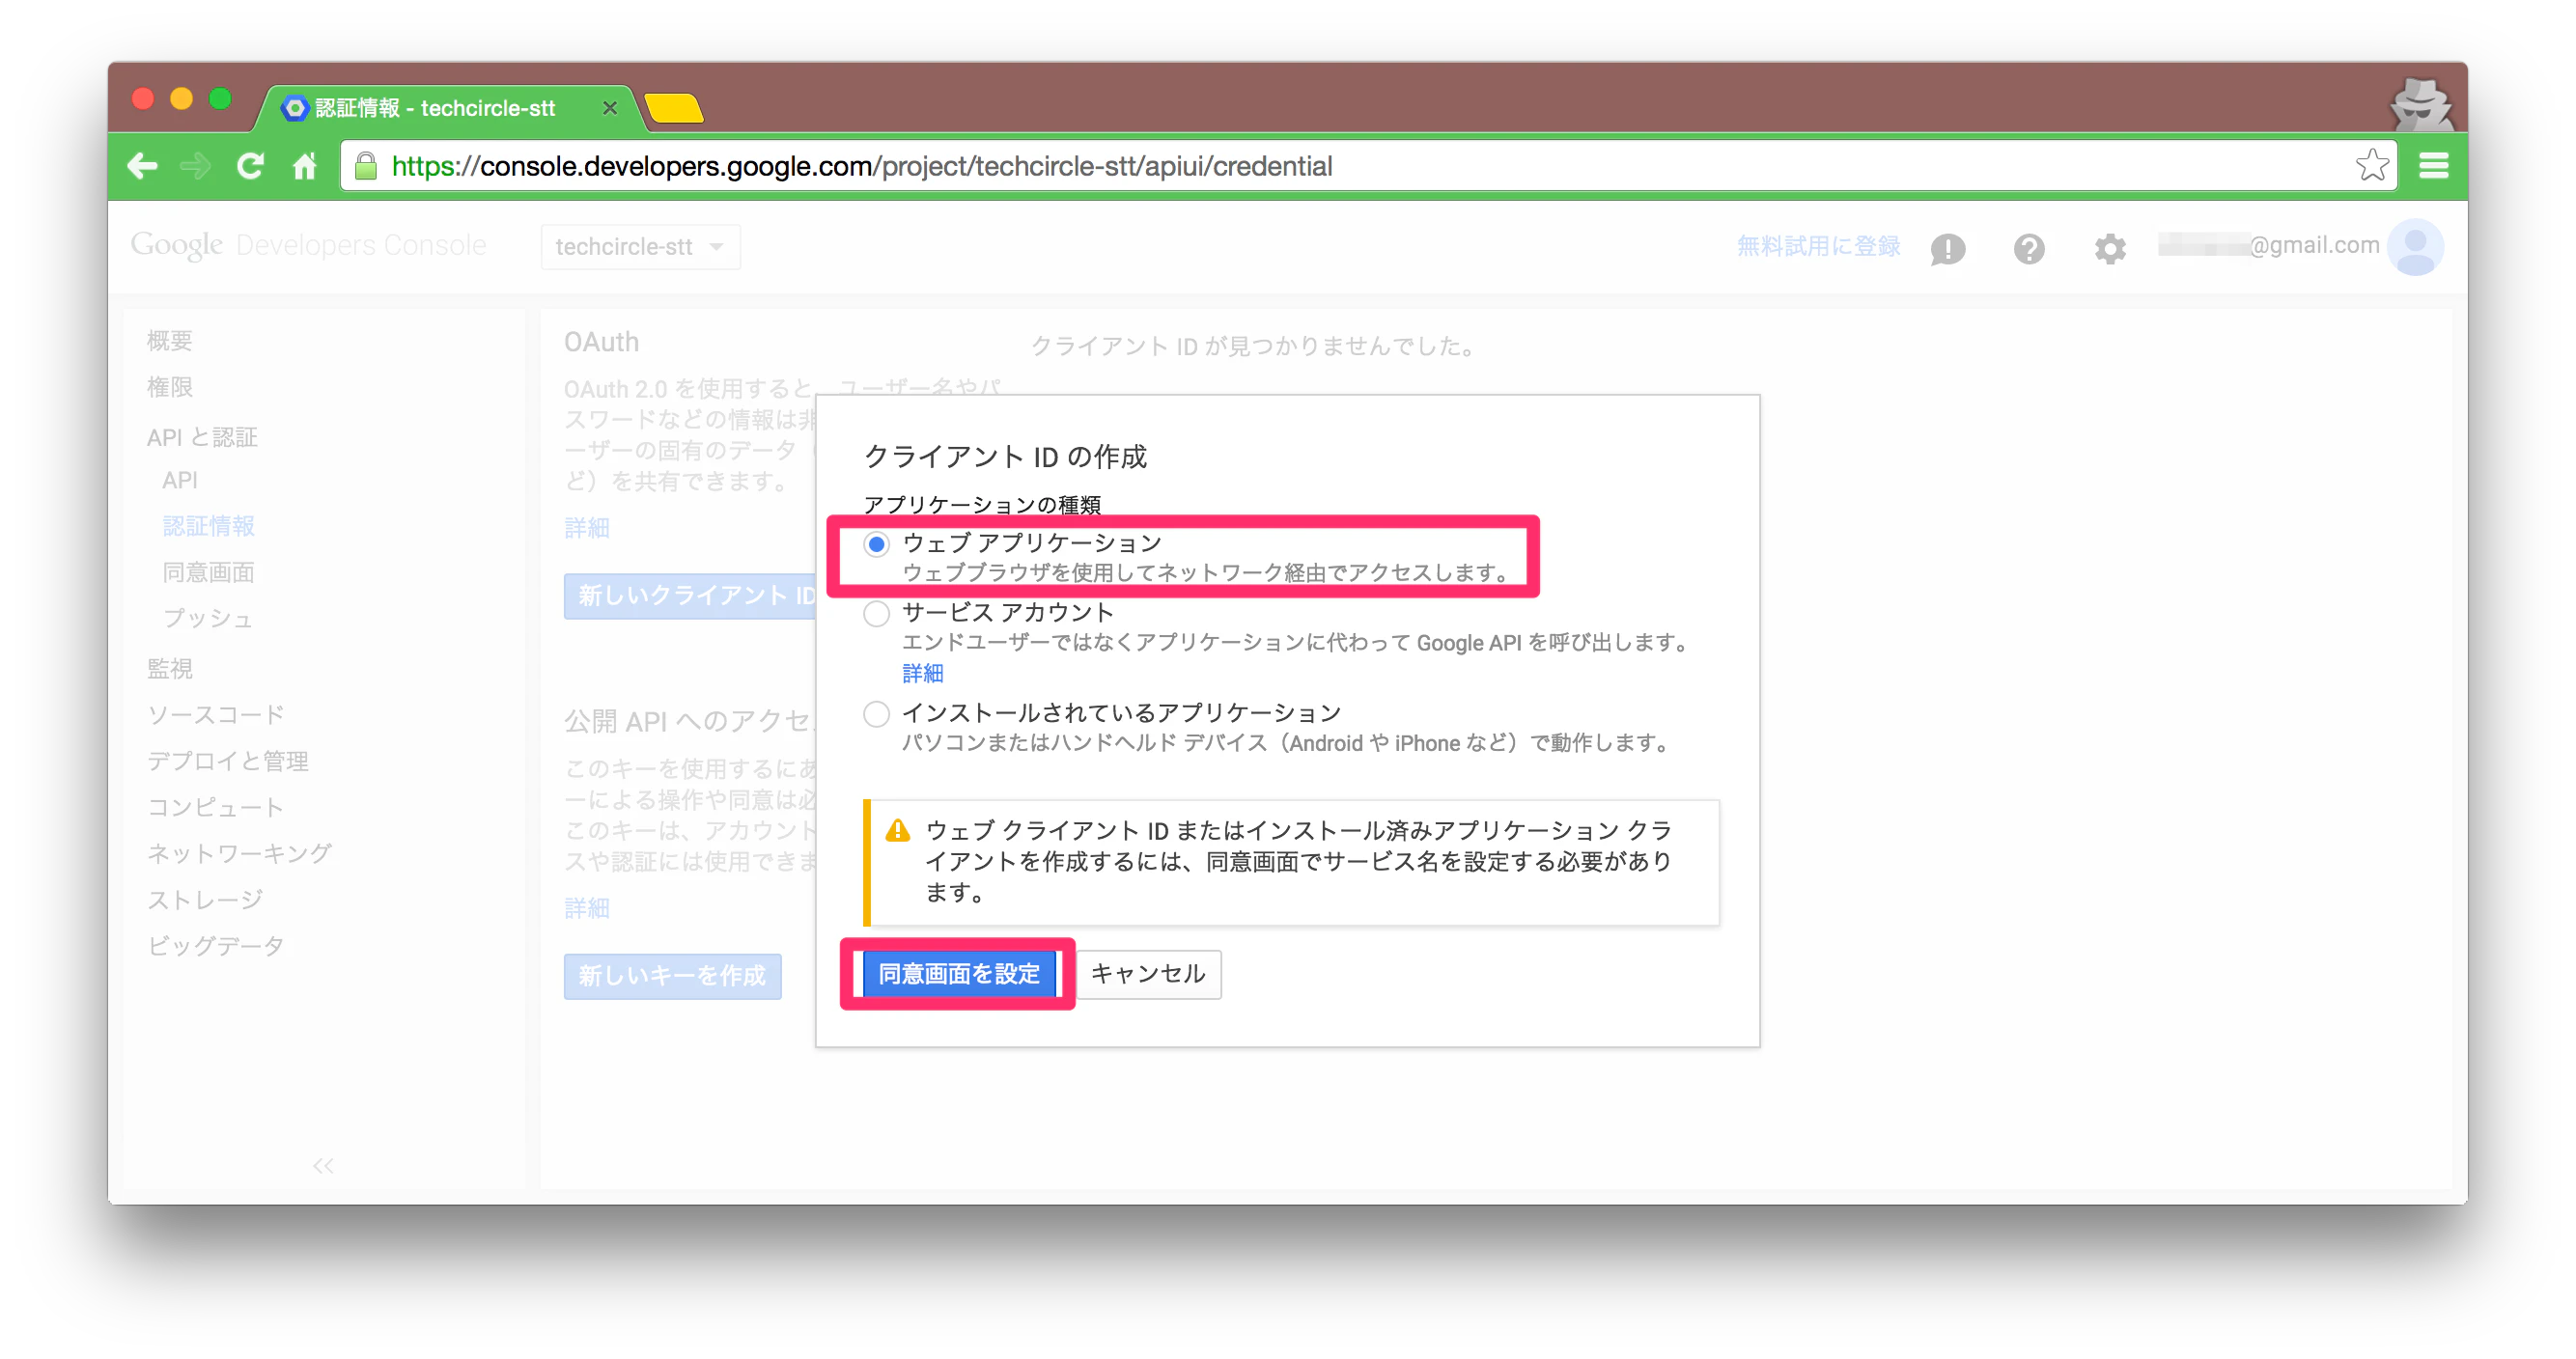Select the ウェブ アプリケーション radio button

tap(876, 544)
